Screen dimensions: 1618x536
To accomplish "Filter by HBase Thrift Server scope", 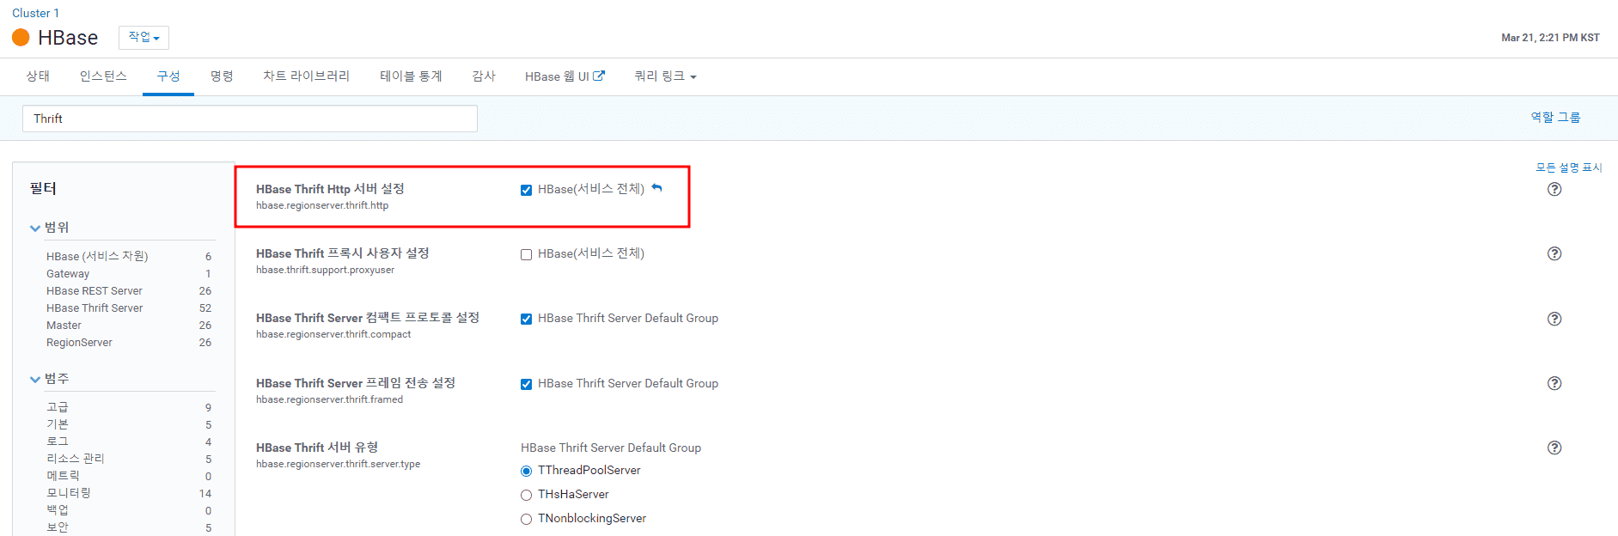I will pyautogui.click(x=95, y=308).
